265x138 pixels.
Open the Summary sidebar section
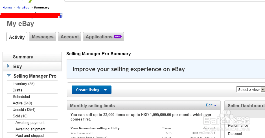[x=32, y=57]
